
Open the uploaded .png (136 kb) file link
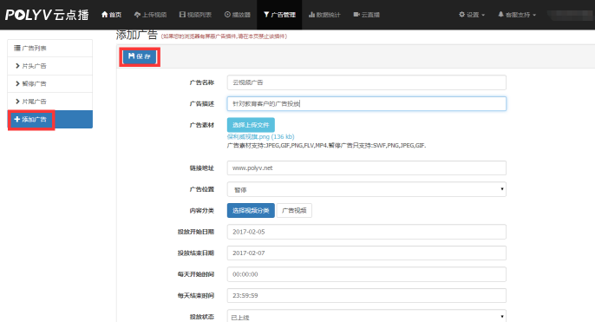pos(261,137)
